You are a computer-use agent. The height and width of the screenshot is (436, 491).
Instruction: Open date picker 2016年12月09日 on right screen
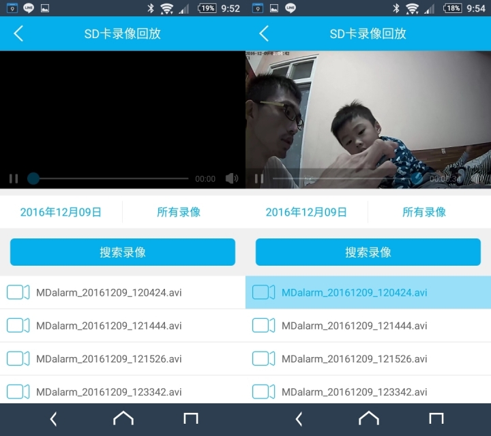(307, 212)
